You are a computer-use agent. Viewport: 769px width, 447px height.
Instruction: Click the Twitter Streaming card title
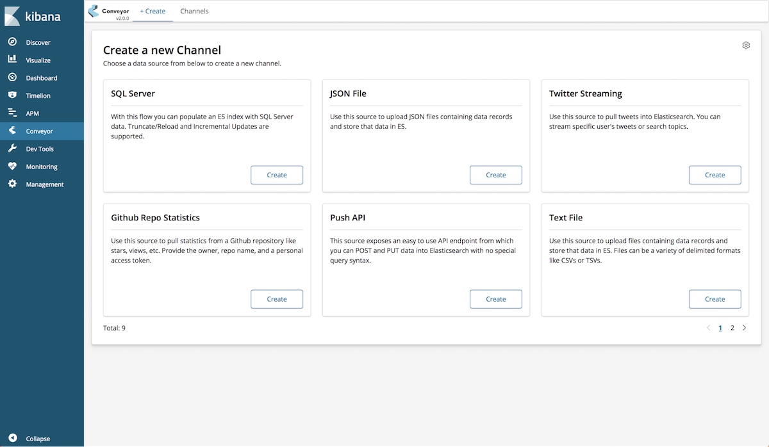coord(586,93)
